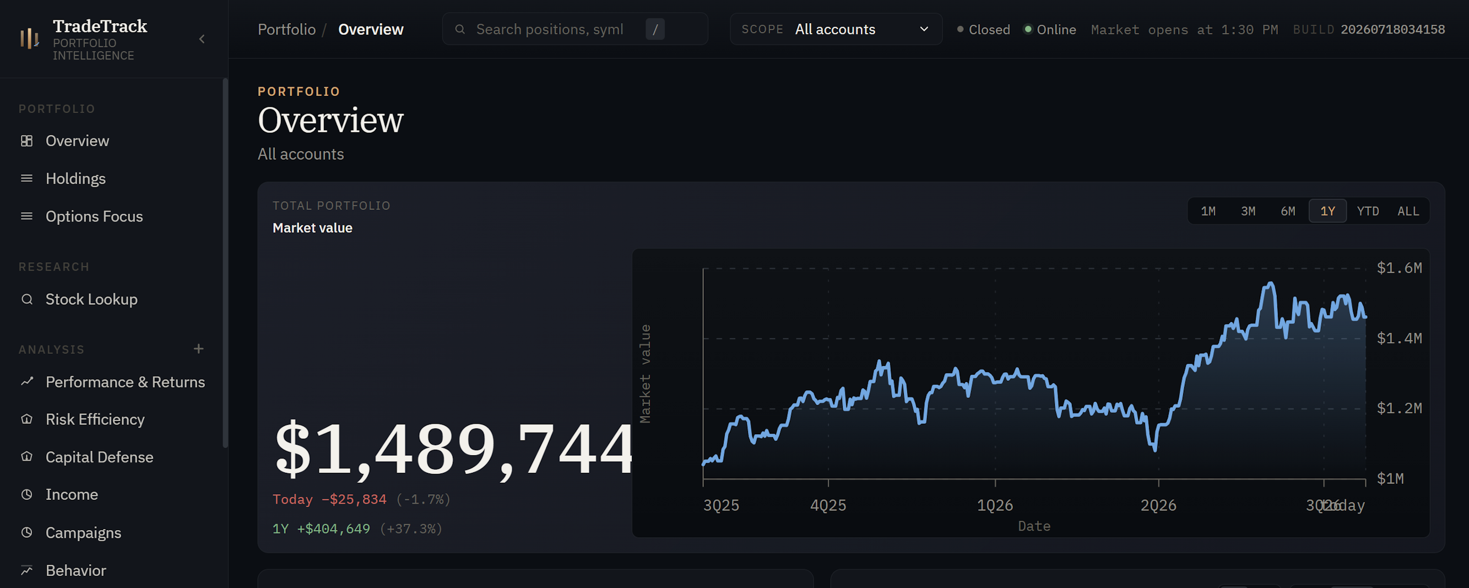Viewport: 1469px width, 588px height.
Task: Switch chart range to ALL
Action: coord(1408,211)
